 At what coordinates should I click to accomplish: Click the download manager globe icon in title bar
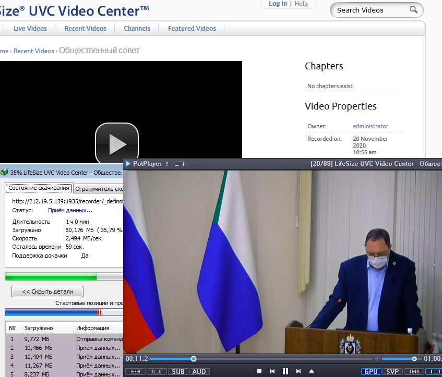4,172
